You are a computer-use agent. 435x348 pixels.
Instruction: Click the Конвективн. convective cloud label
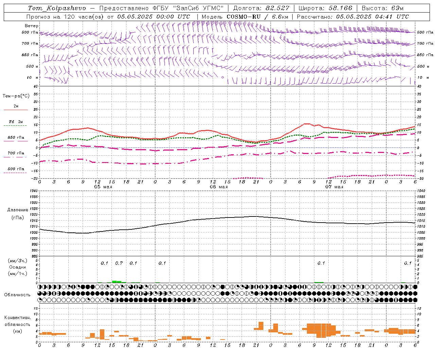pyautogui.click(x=17, y=318)
